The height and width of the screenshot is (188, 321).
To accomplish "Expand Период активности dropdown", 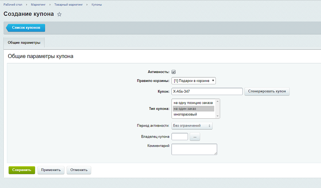I will [192, 126].
